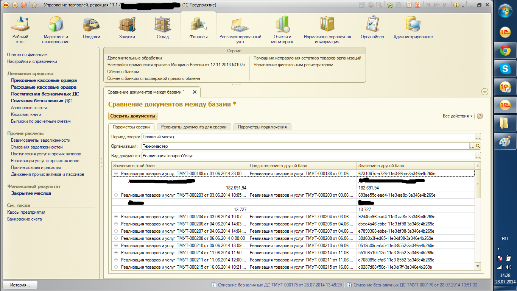Open the Закупки section
The width and height of the screenshot is (517, 291).
[x=127, y=28]
